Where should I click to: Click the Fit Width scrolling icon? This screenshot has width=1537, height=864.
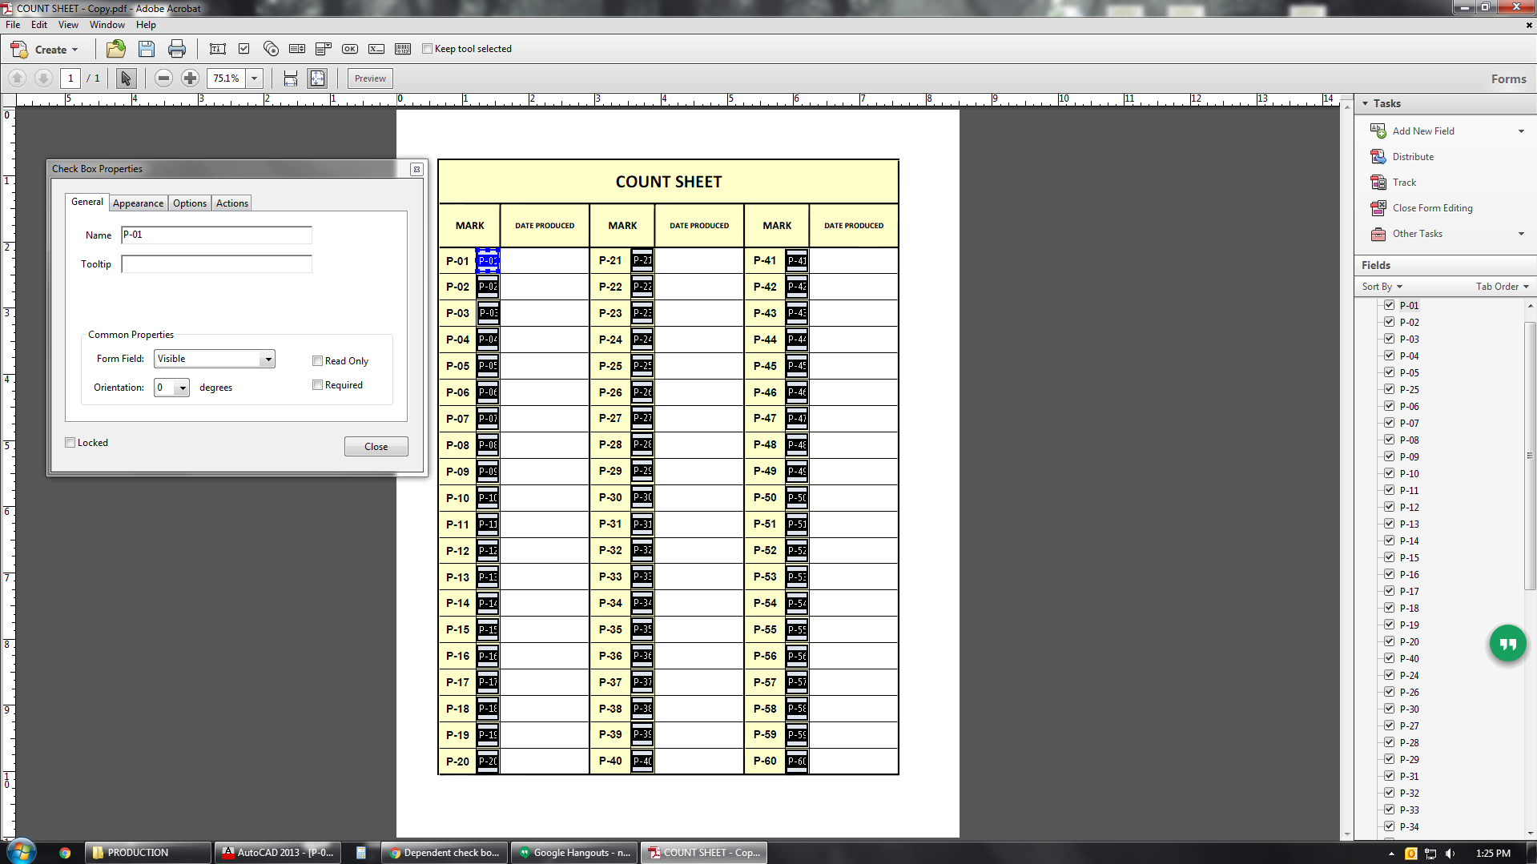click(x=291, y=78)
